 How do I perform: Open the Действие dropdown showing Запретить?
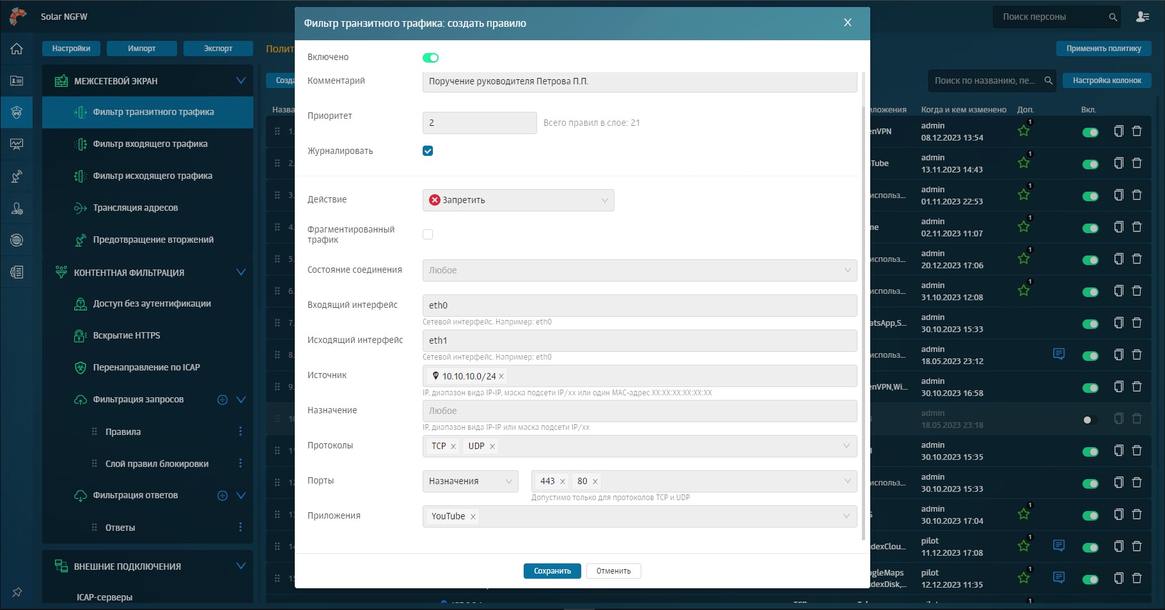click(x=518, y=200)
